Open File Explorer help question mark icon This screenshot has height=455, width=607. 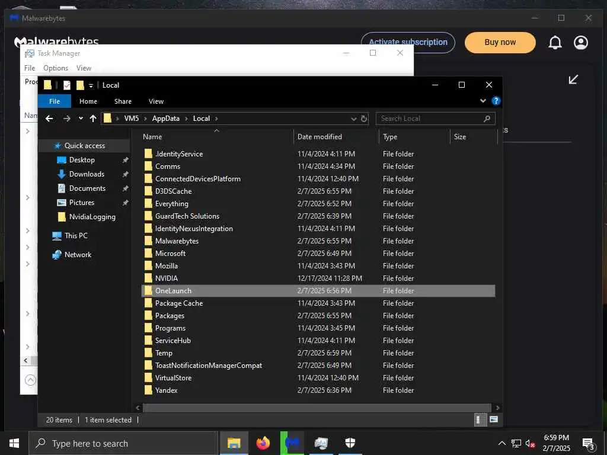[496, 101]
